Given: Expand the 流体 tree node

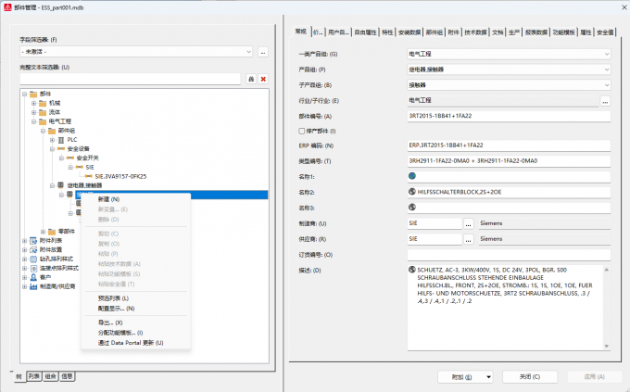Looking at the screenshot, I should point(33,112).
